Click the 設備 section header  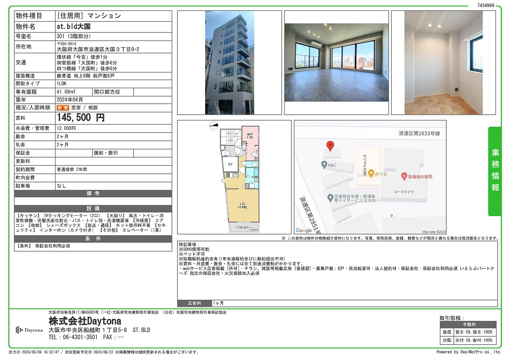[93, 209]
